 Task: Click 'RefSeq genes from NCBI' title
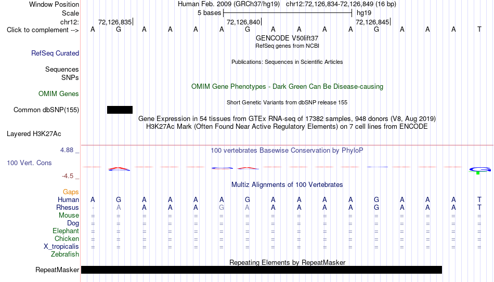point(287,46)
